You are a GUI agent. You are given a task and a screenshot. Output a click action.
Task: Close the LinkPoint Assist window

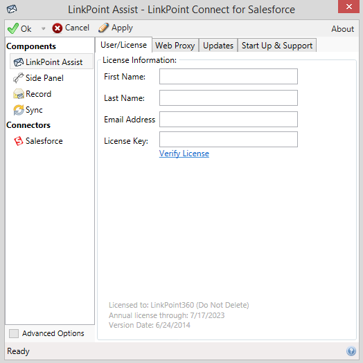(x=348, y=7)
